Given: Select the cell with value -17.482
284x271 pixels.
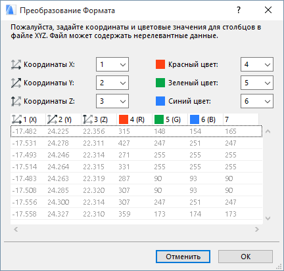Looking at the screenshot, I should [24, 131].
